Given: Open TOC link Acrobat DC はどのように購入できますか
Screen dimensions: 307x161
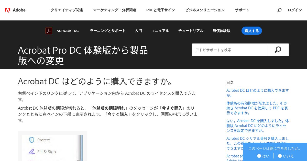Looking at the screenshot, I should [x=258, y=93].
